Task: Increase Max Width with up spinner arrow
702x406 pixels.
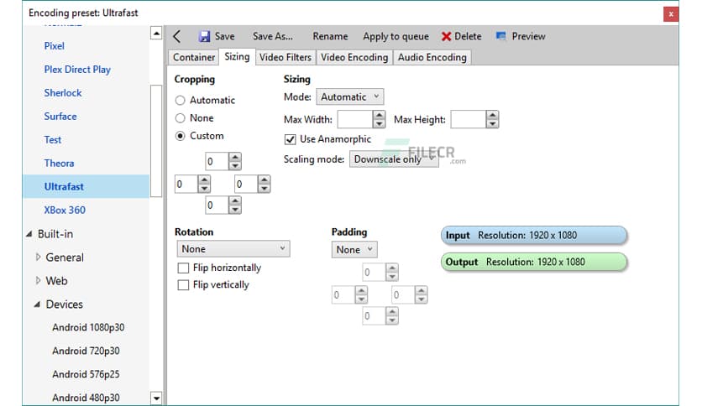Action: pyautogui.click(x=379, y=115)
